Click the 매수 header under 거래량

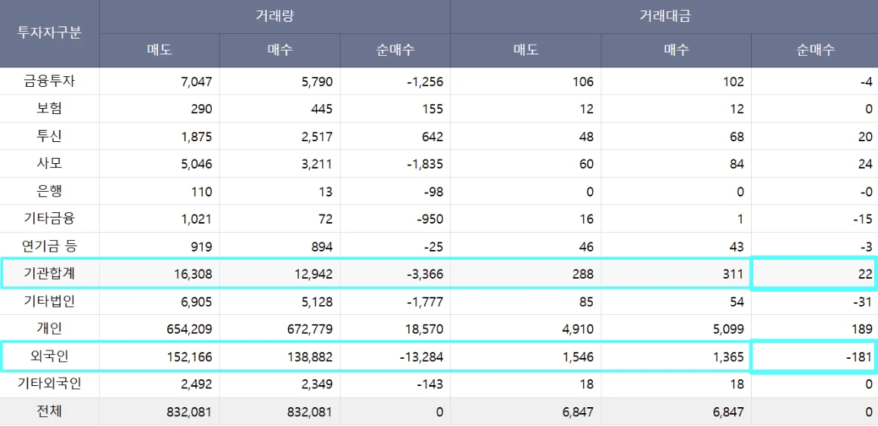[x=280, y=51]
